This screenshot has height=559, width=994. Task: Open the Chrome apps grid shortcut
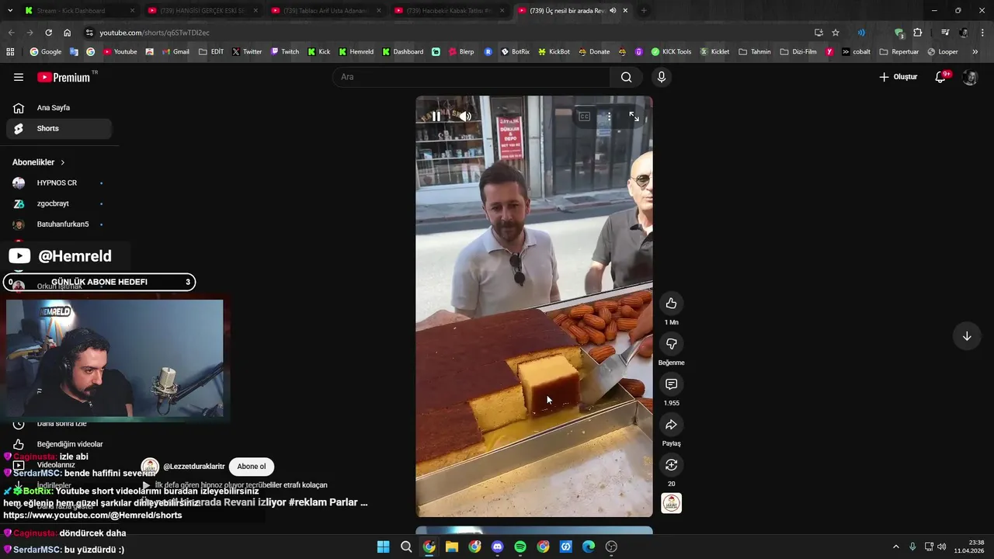[10, 52]
